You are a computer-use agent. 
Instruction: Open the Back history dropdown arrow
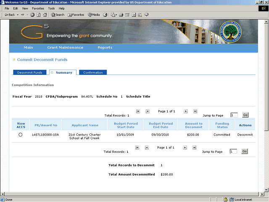[x=18, y=15]
